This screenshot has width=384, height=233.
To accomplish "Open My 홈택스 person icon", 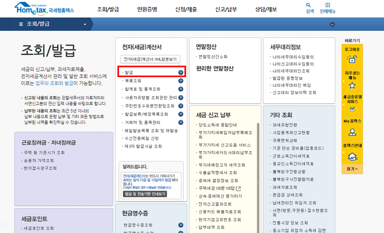I will 352,133.
